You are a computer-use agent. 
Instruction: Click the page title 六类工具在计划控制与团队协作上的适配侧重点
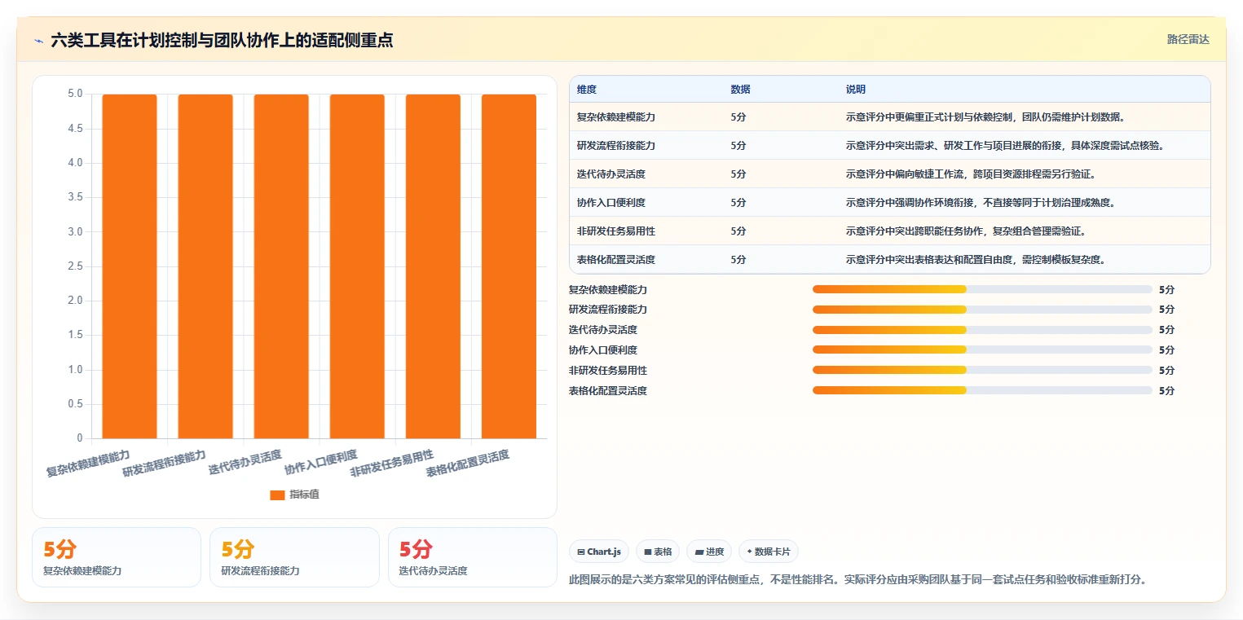click(222, 40)
